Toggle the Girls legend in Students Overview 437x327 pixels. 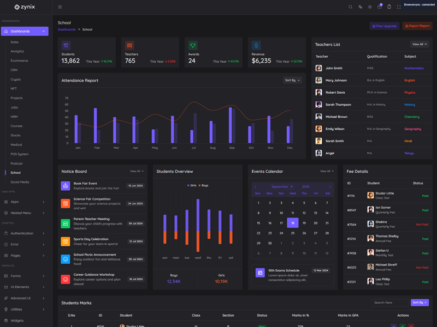[x=192, y=185]
